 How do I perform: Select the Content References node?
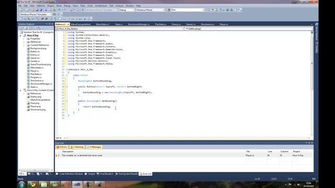point(40,45)
